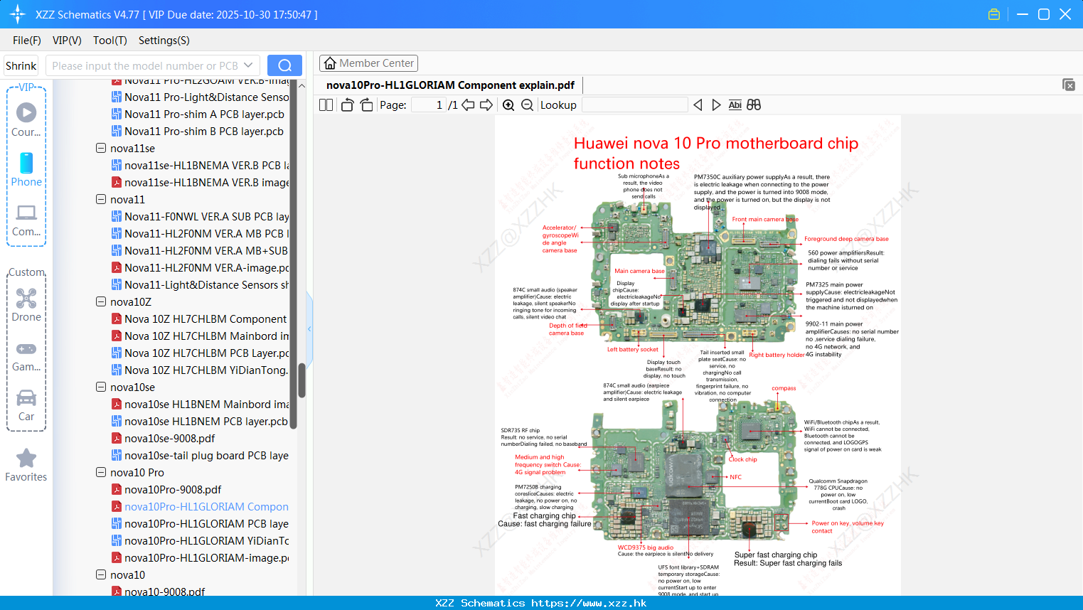
Task: Collapse the nova11se tree node
Action: point(101,149)
